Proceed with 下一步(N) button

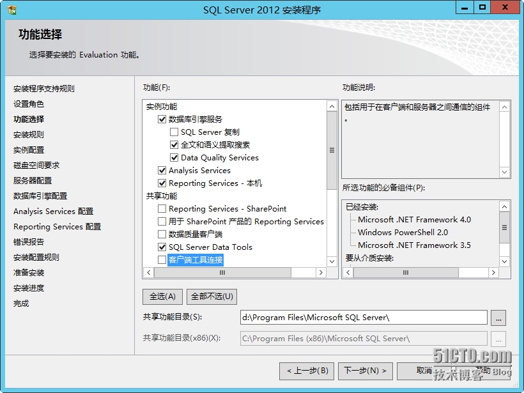[x=366, y=371]
